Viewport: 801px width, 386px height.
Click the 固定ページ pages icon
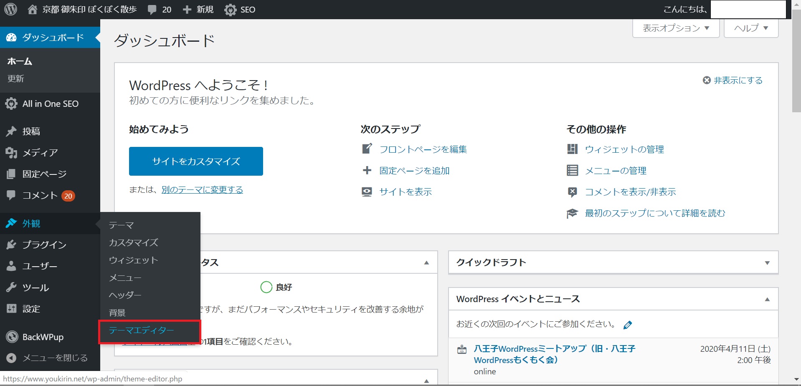(11, 174)
